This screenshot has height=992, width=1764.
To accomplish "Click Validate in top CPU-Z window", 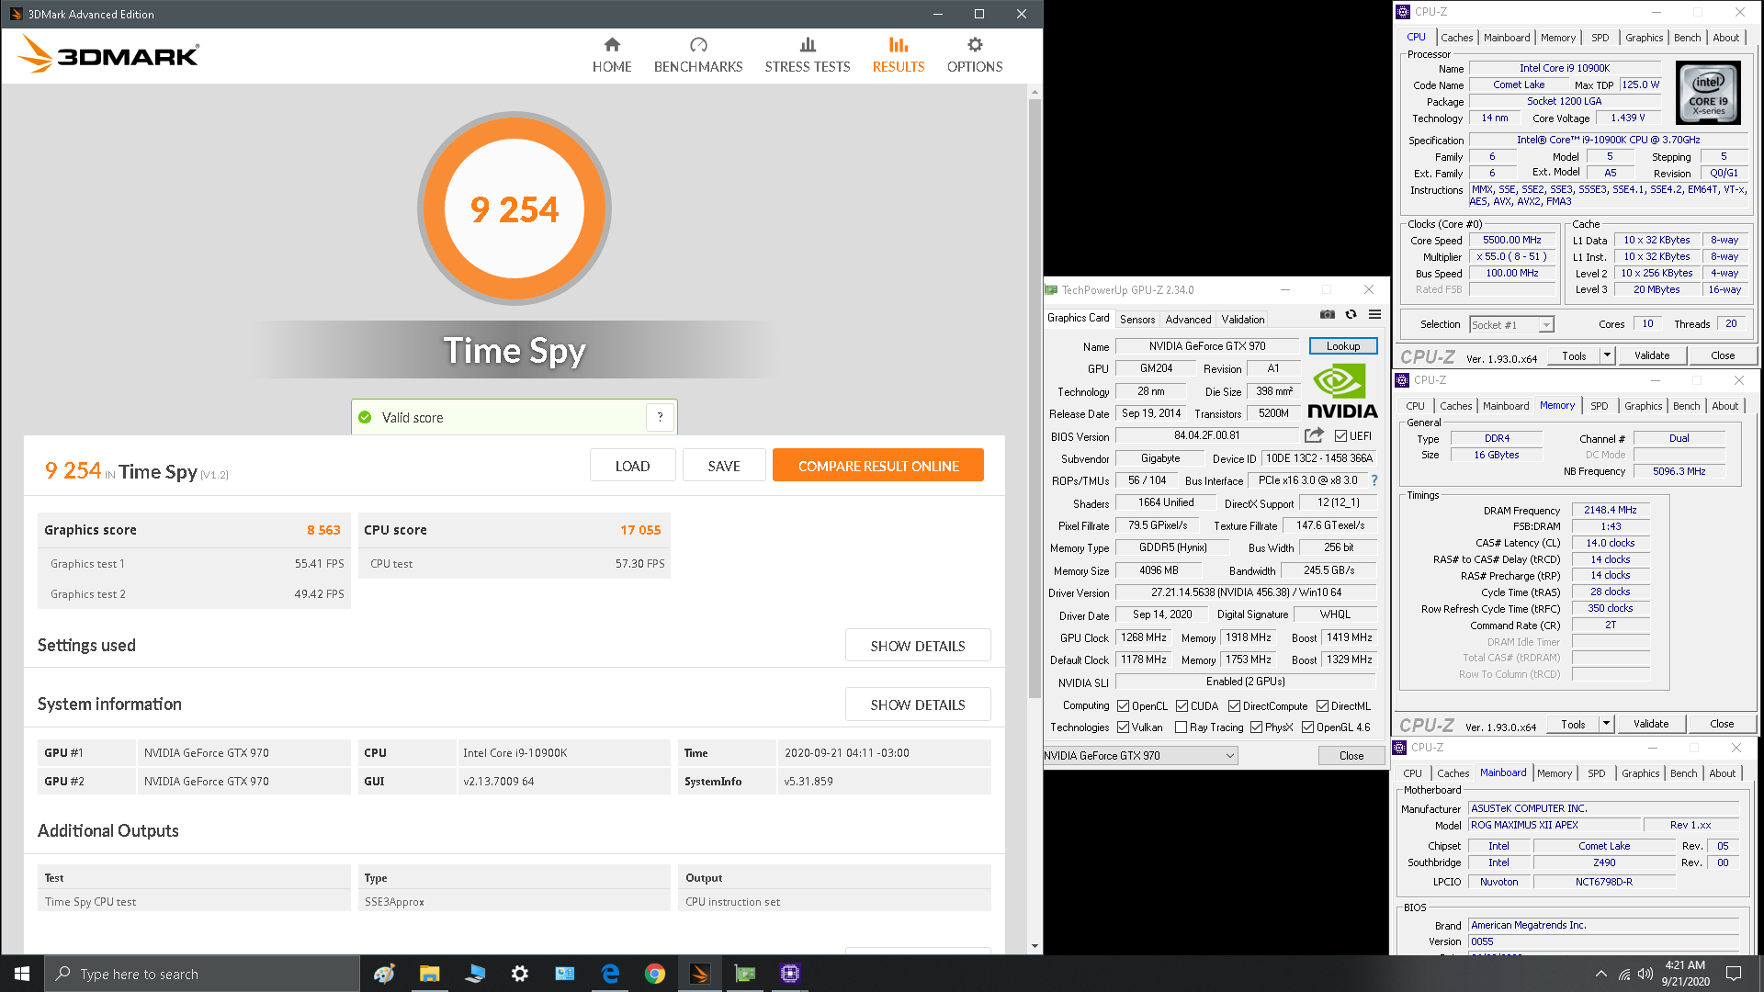I will pos(1652,355).
